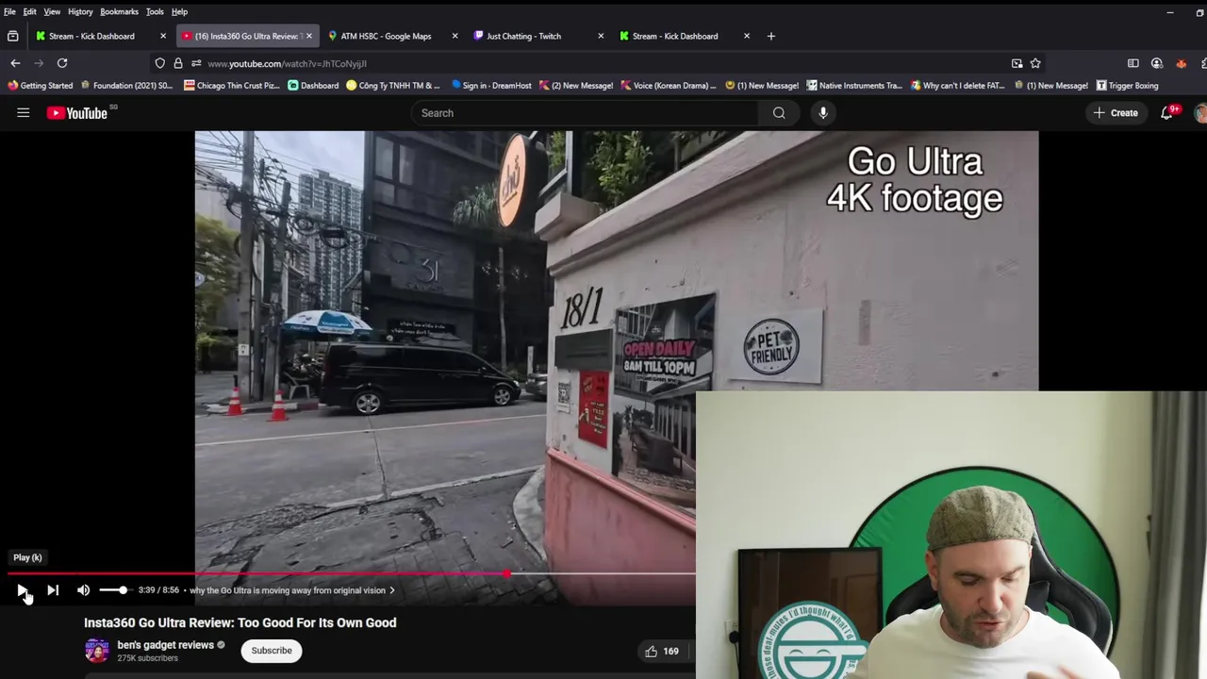
Task: Open the Voice (Korean Drama) bookmark
Action: click(668, 86)
